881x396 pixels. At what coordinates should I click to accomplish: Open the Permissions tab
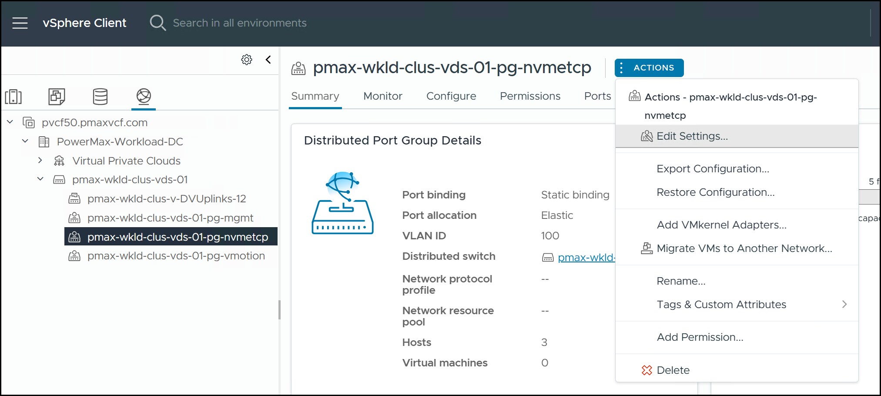click(530, 96)
